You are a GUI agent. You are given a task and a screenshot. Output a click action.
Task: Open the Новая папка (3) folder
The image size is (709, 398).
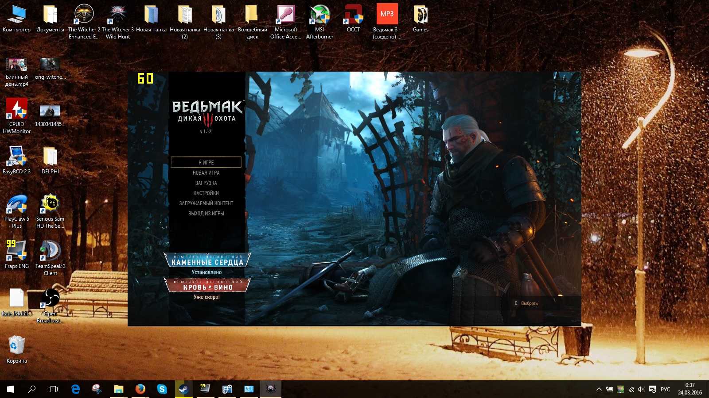pyautogui.click(x=218, y=22)
